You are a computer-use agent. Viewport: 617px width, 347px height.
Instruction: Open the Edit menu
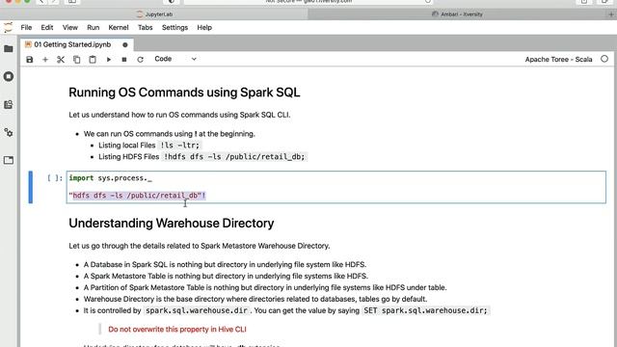point(47,28)
